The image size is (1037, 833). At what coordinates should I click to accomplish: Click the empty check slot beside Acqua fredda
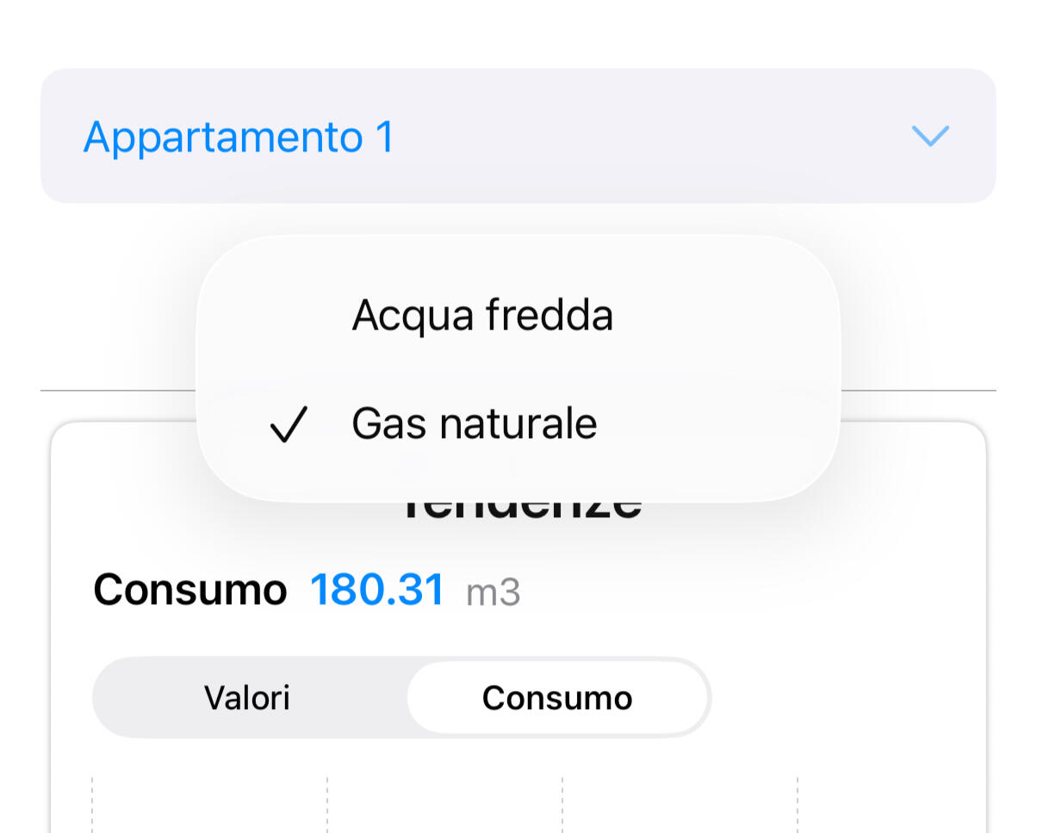coord(288,316)
